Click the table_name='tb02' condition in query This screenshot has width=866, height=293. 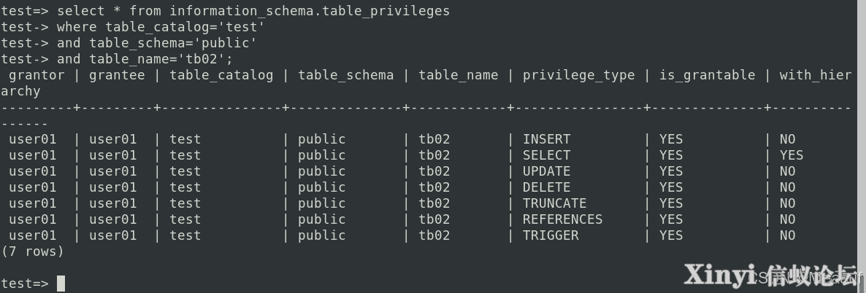pos(161,59)
